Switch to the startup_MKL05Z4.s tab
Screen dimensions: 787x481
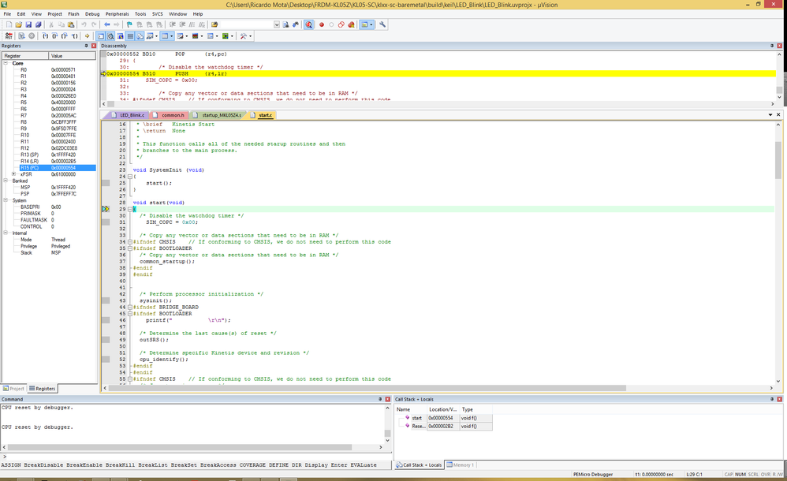pos(218,115)
